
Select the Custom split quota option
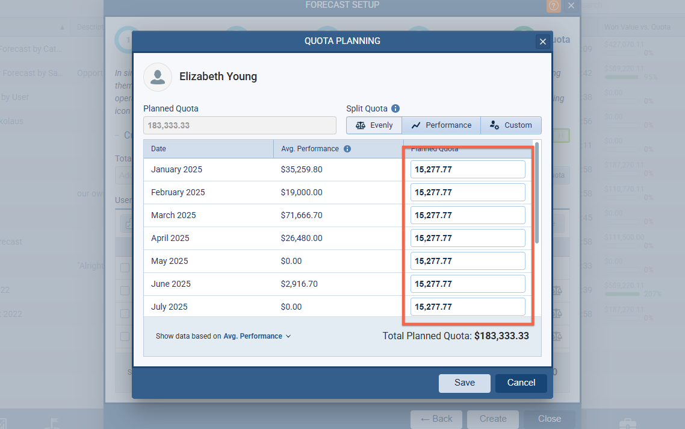coord(511,125)
